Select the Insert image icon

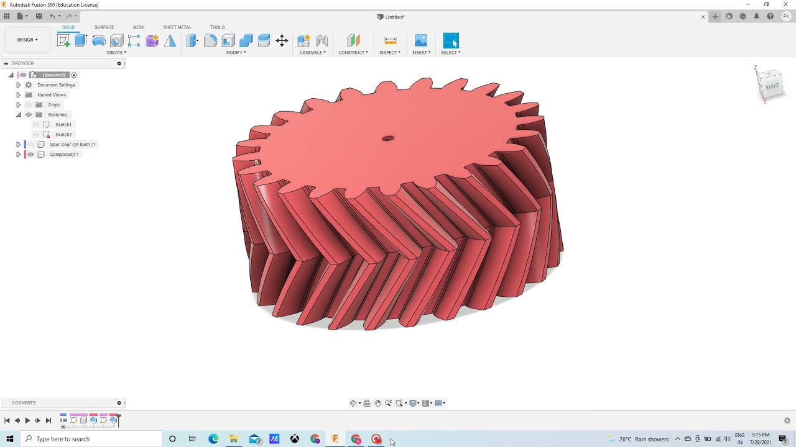[421, 41]
